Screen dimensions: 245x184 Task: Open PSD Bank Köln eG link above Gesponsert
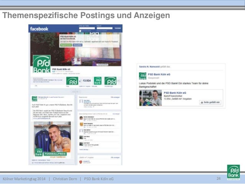click(x=159, y=75)
